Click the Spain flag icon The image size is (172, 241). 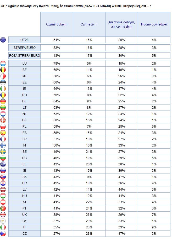tap(3, 133)
